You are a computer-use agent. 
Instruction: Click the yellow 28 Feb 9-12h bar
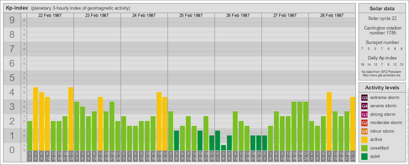pos(329,121)
